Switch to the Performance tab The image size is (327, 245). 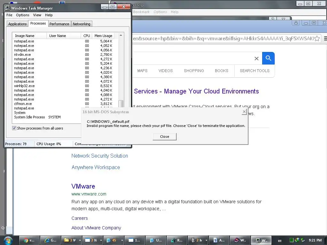[x=59, y=24]
